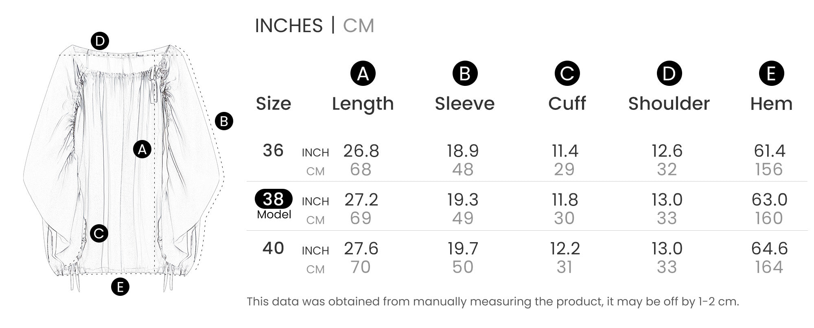The height and width of the screenshot is (328, 814).
Task: Choose size 40 row label
Action: [273, 248]
